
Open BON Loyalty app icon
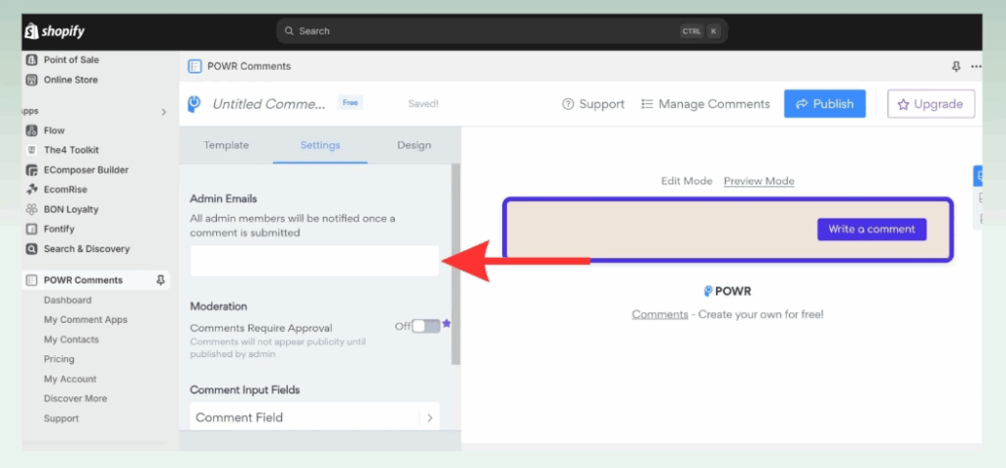[x=31, y=209]
